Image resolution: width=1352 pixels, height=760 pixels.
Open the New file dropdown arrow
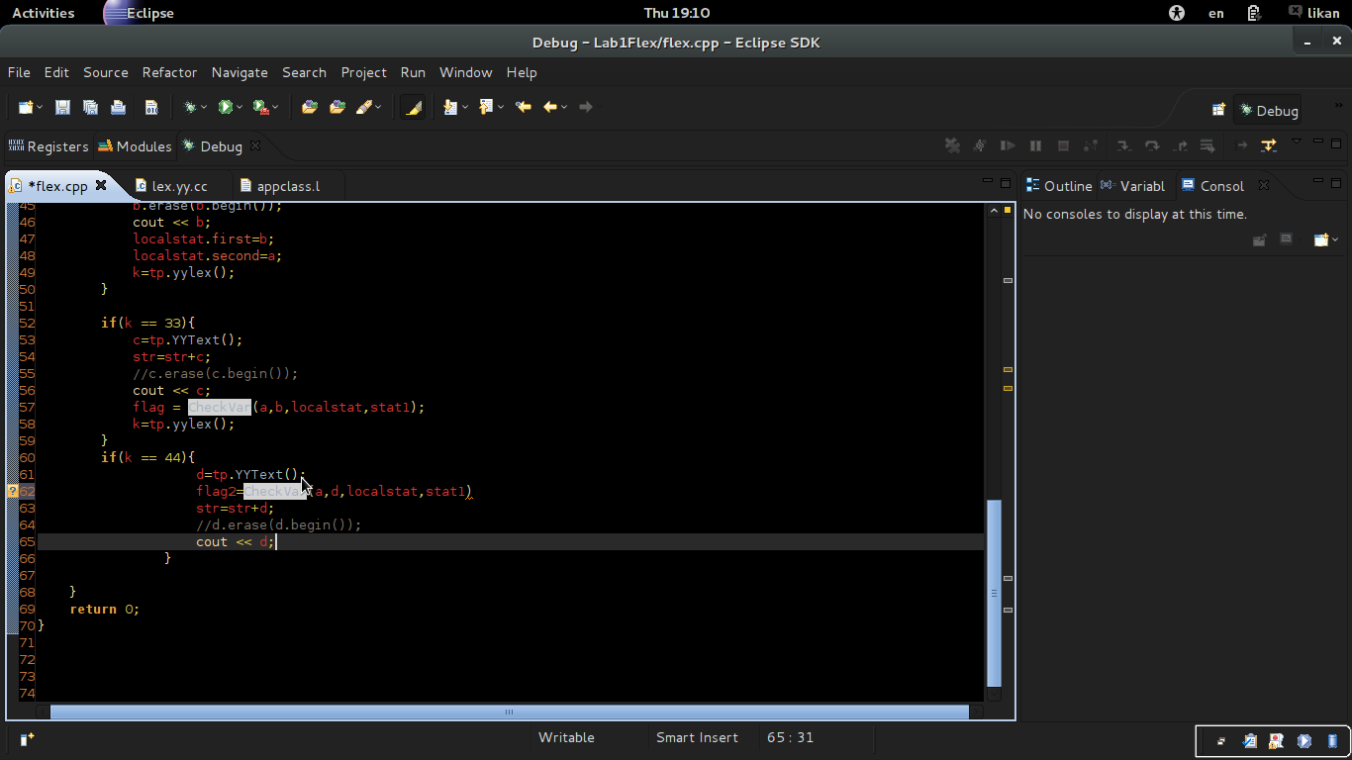click(x=39, y=107)
